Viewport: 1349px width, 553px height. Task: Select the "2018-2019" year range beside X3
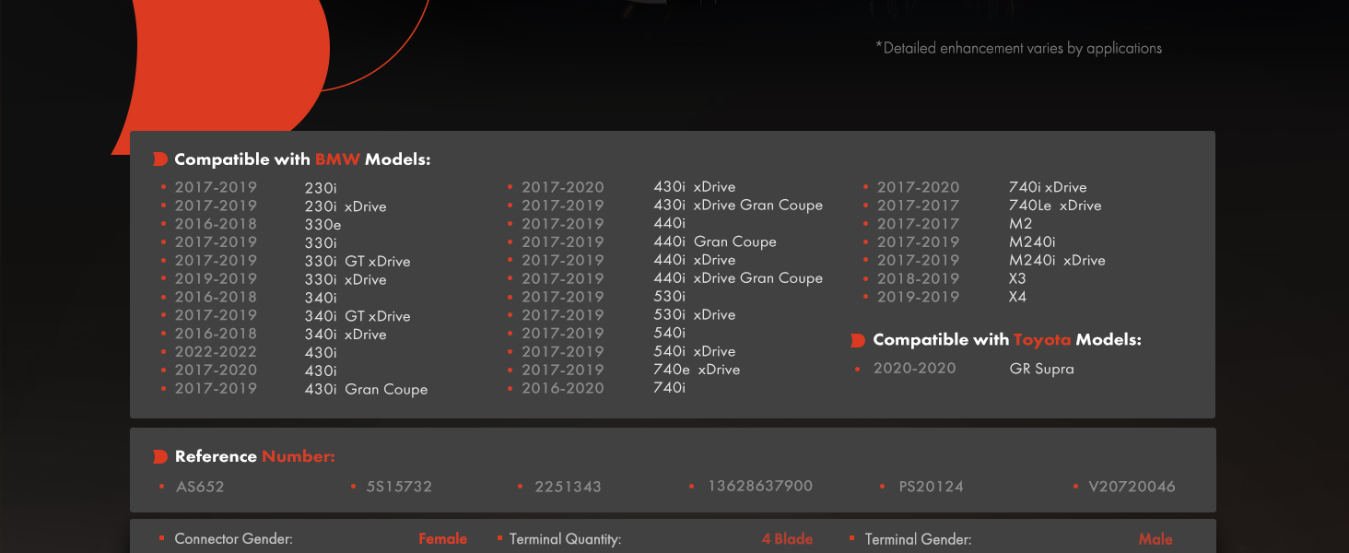(x=918, y=278)
